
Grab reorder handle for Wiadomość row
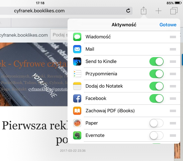[173, 37]
